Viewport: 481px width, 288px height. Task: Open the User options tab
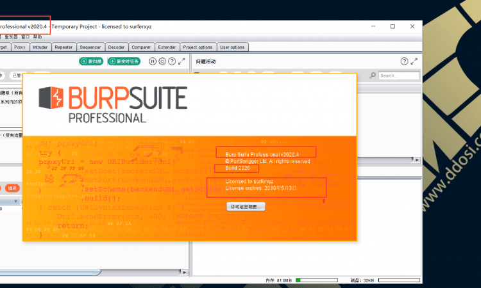click(x=232, y=47)
